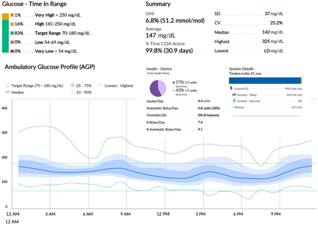Select the High 181-250 yellow swatch
318x225 pixels.
[x=12, y=24]
